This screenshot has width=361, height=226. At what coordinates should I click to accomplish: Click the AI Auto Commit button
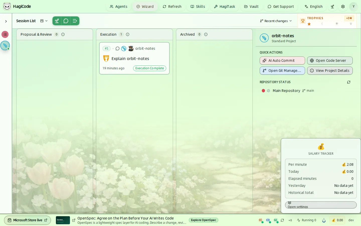[282, 61]
